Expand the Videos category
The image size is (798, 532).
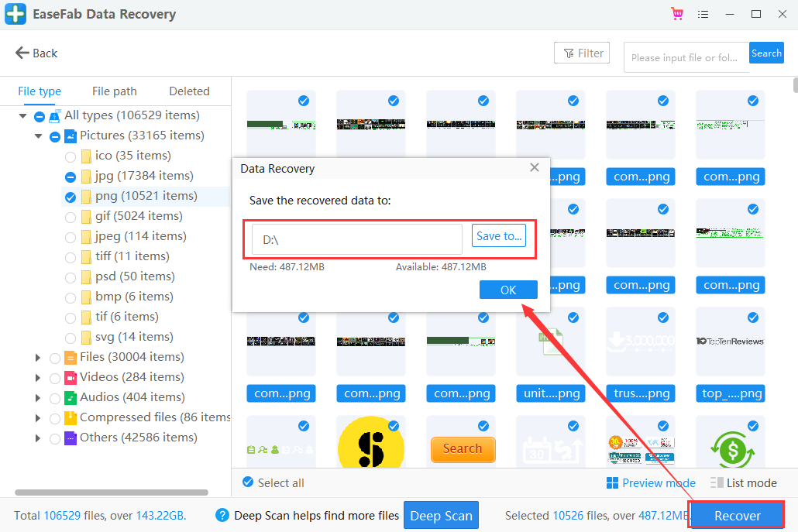[38, 378]
